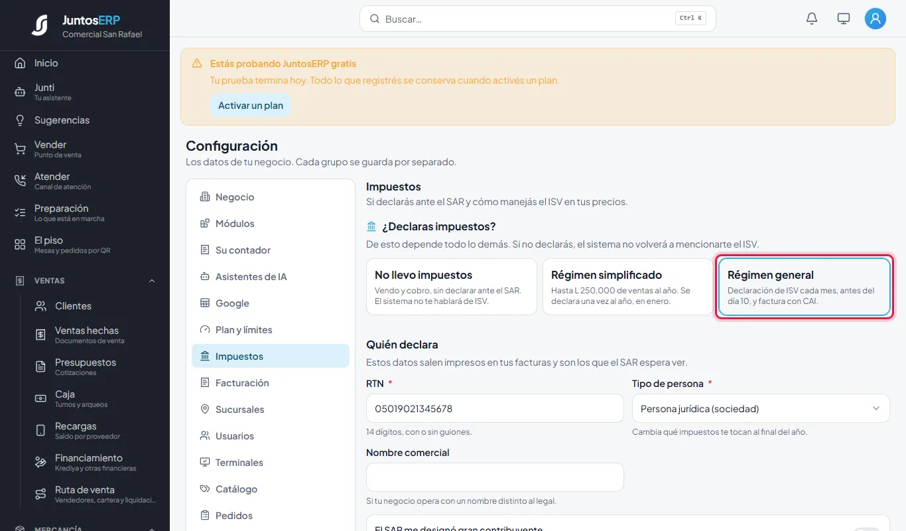Image resolution: width=906 pixels, height=531 pixels.
Task: Open the Tipo de persona dropdown
Action: tap(761, 408)
